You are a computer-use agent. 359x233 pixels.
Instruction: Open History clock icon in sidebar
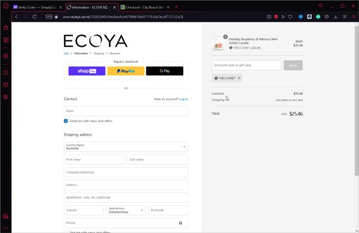click(6, 73)
